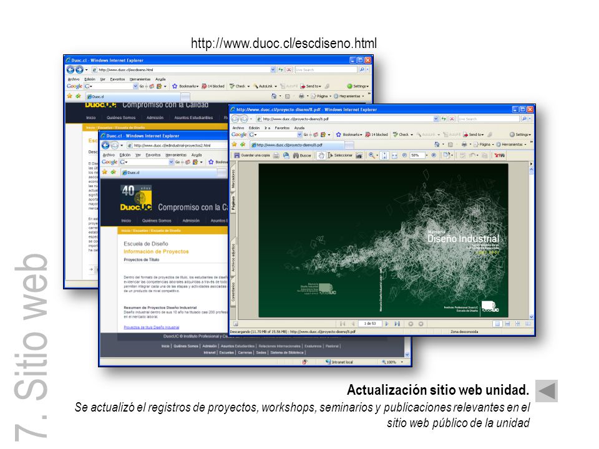Click fit-width icon in PDF toolbar
Image resolution: width=599 pixels, height=449 pixels.
click(x=394, y=155)
